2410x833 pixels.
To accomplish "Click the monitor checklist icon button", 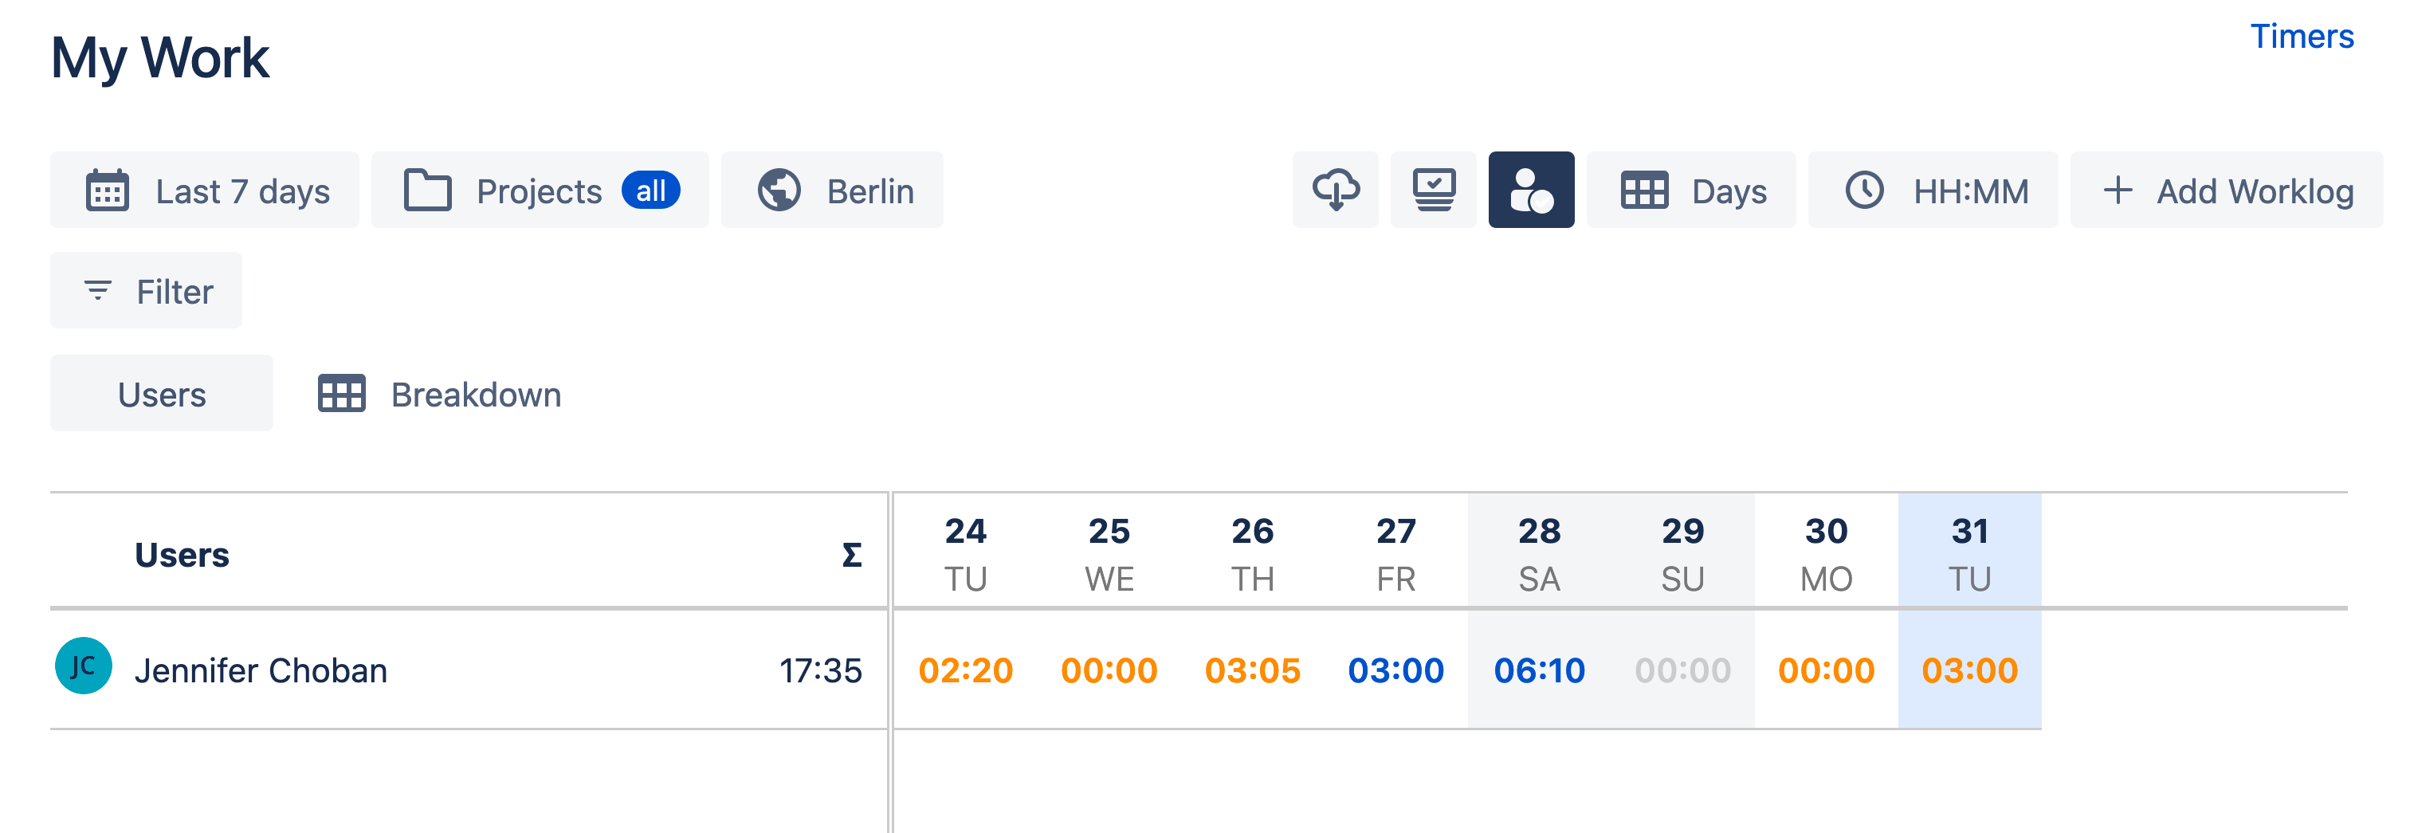I will [1432, 190].
